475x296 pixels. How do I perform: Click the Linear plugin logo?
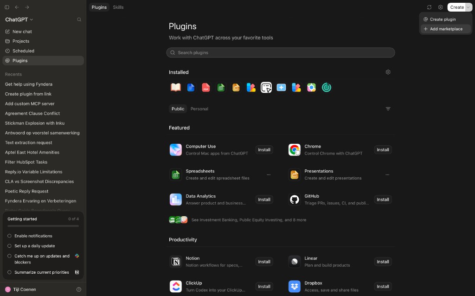[295, 262]
